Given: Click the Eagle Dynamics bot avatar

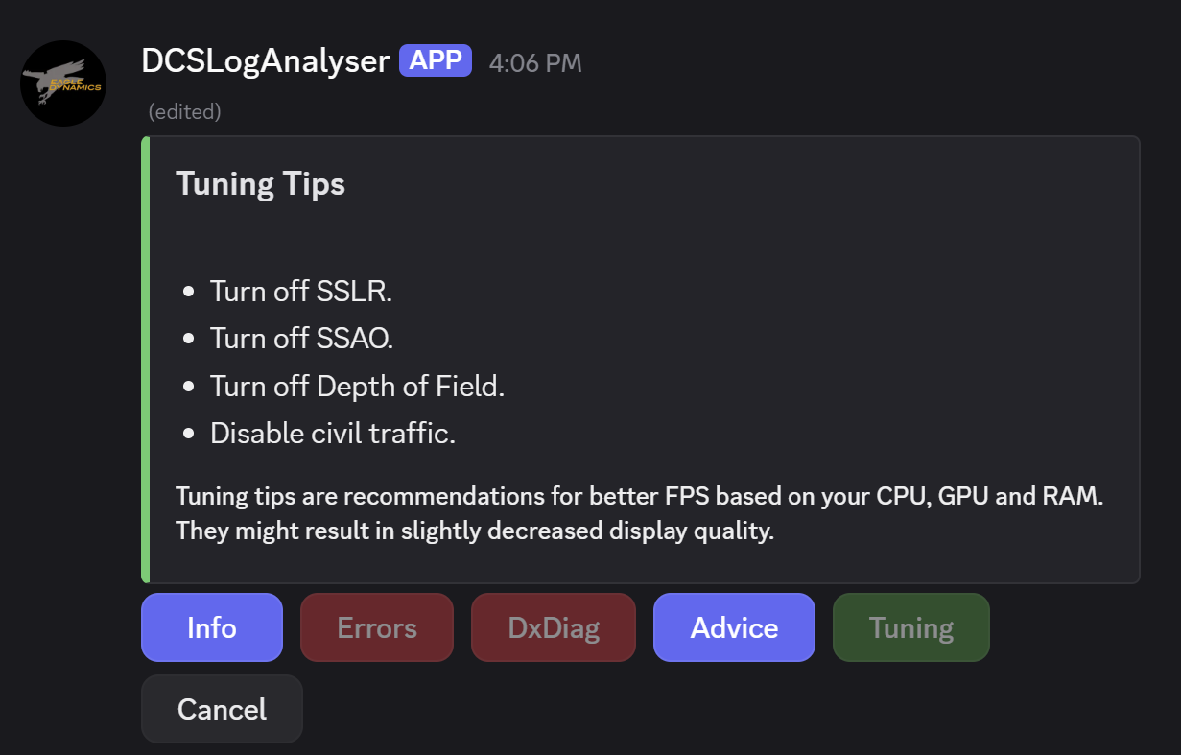Looking at the screenshot, I should pyautogui.click(x=63, y=83).
